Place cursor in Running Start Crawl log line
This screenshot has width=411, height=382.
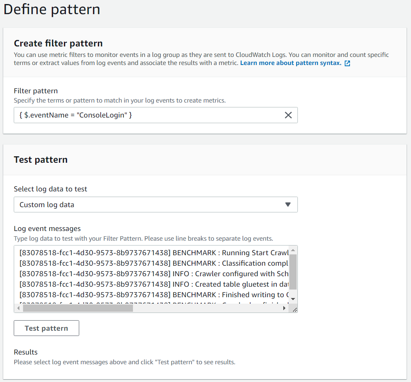154,253
